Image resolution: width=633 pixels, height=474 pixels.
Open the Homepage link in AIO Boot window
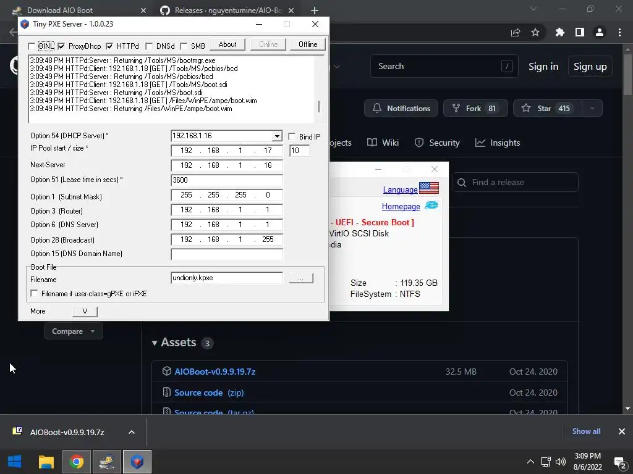401,206
